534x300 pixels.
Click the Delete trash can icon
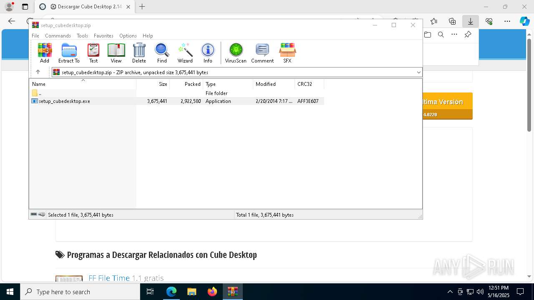139,53
